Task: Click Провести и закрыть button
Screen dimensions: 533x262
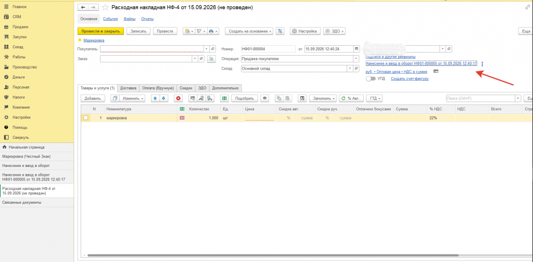Action: (100, 31)
